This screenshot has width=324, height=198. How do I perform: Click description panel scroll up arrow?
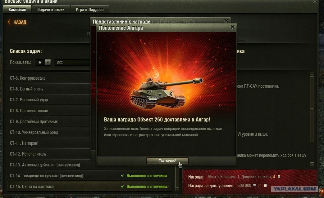[312, 74]
